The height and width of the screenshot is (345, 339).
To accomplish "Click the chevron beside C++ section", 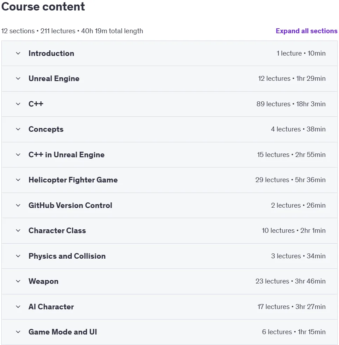I will pos(18,104).
